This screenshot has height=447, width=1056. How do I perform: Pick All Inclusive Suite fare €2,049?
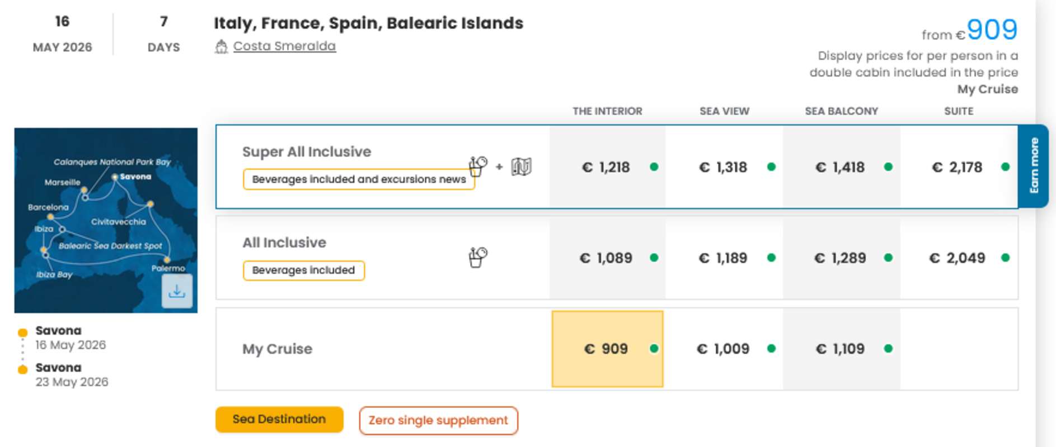point(957,258)
